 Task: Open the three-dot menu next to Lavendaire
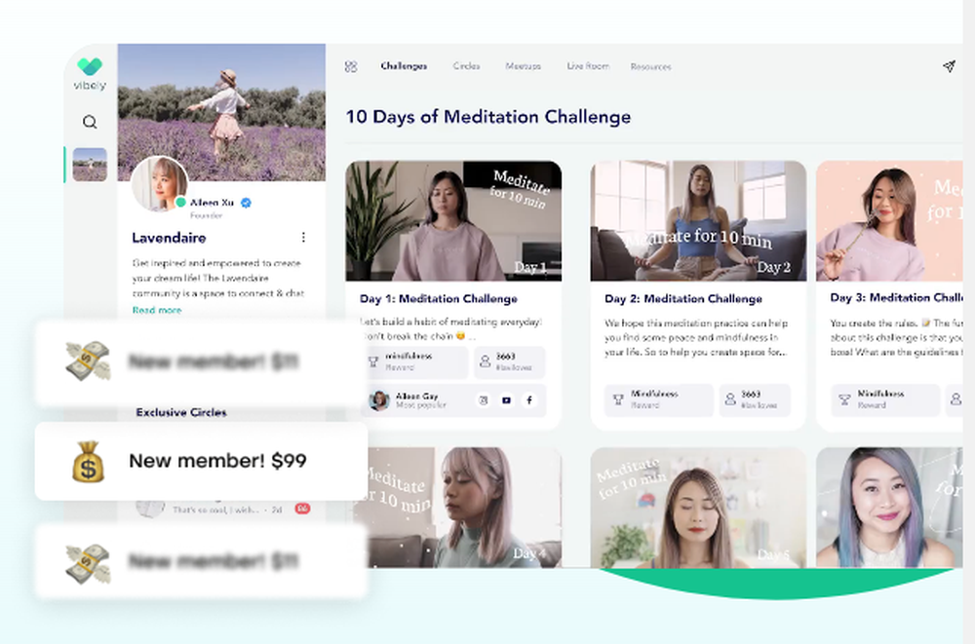point(303,238)
